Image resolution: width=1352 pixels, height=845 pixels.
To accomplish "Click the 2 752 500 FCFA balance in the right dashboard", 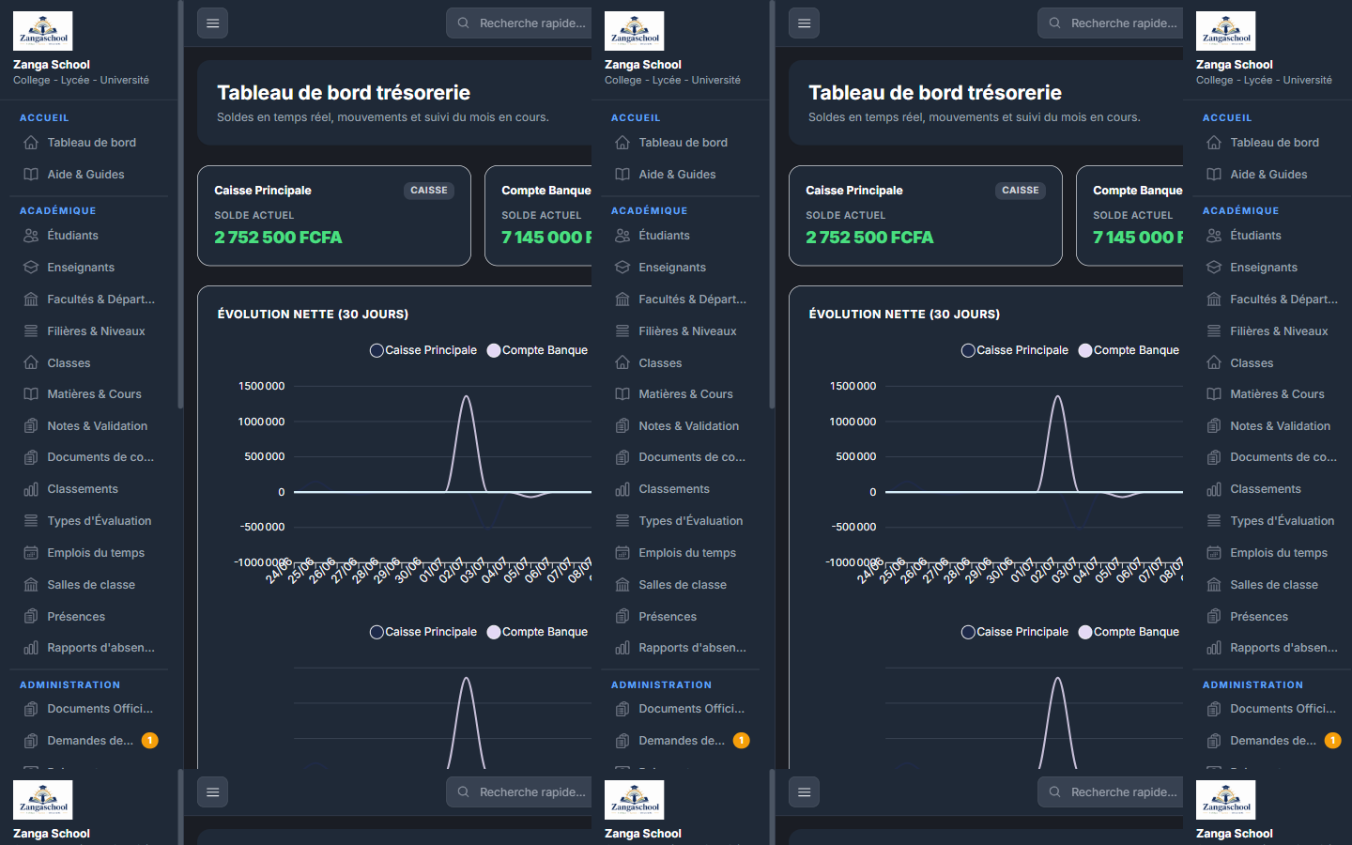I will point(869,238).
